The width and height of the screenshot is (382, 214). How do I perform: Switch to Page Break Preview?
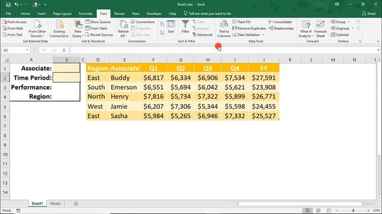point(329,210)
